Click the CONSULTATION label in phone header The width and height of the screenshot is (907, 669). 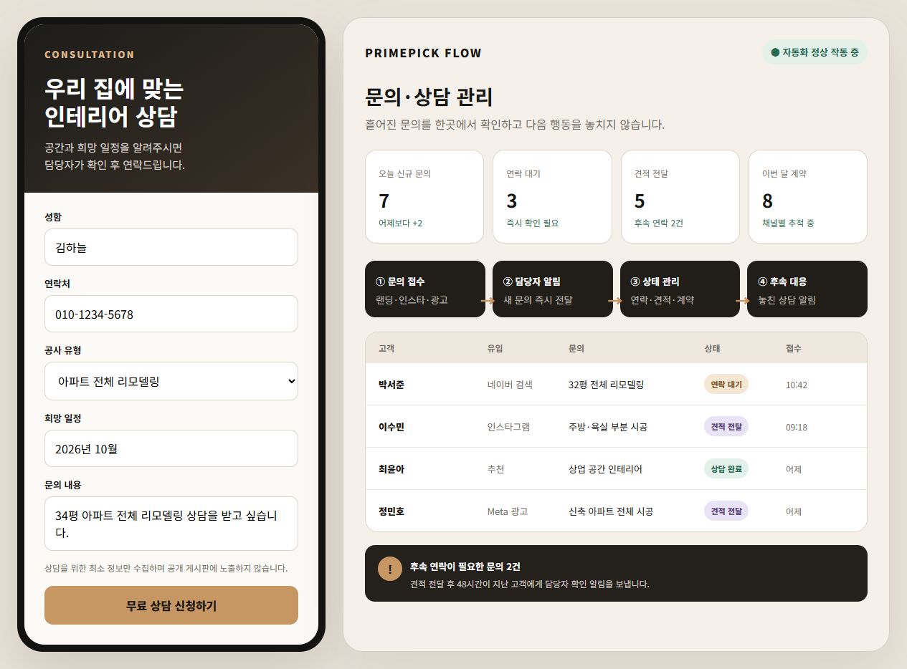coord(90,54)
